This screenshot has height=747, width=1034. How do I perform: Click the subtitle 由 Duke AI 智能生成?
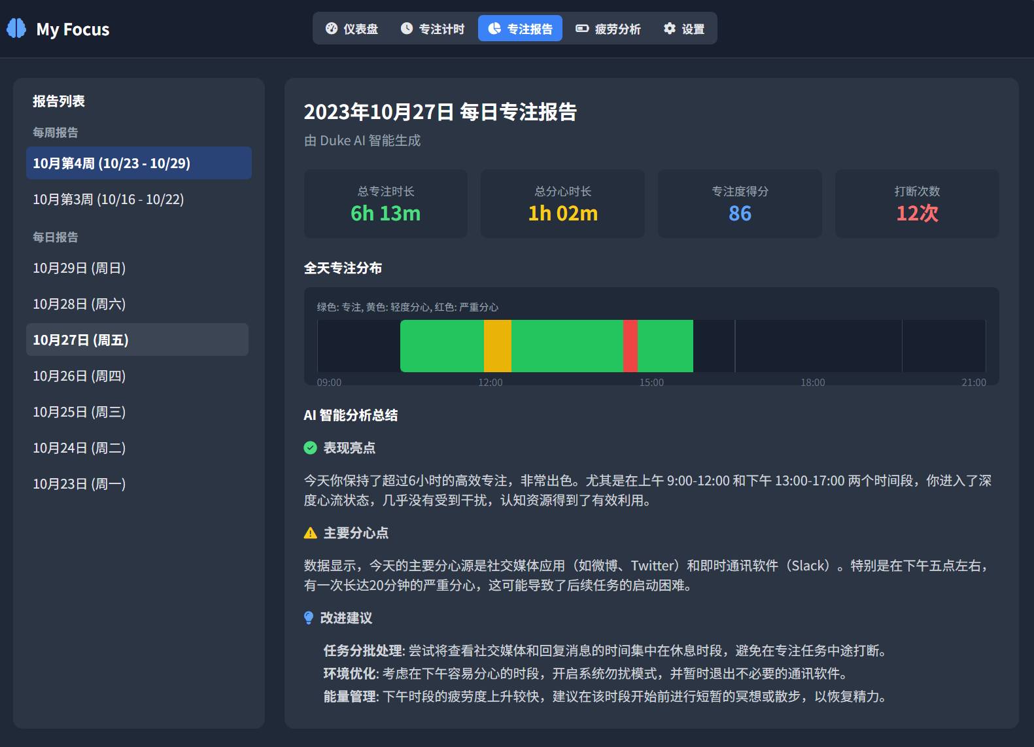point(362,141)
